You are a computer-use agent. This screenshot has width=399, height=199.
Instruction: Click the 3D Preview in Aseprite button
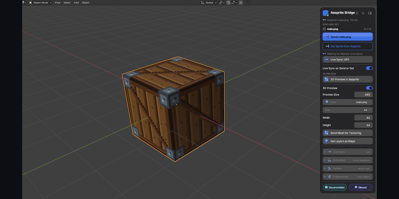point(348,79)
